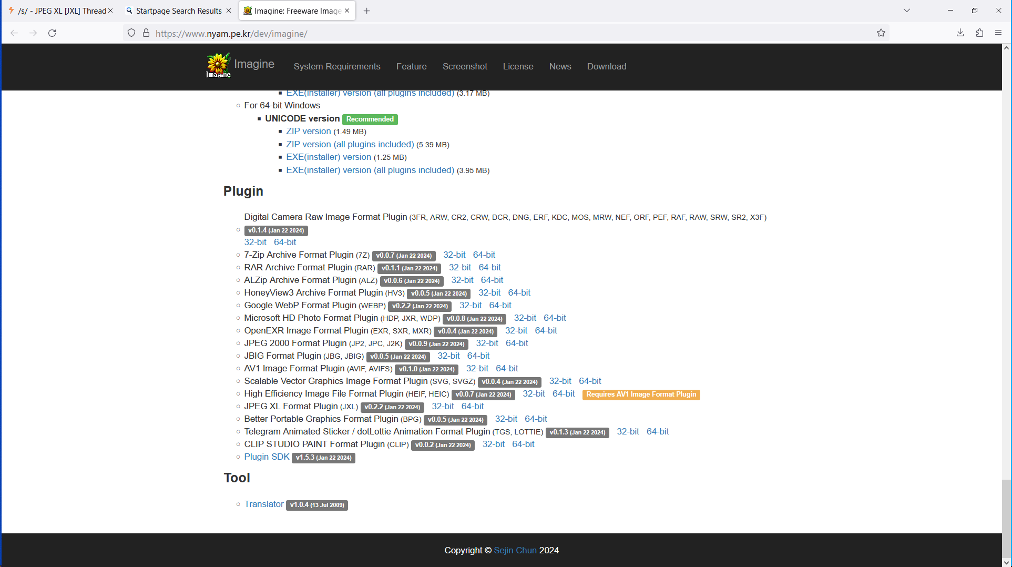Click the scrollbar up arrow
The width and height of the screenshot is (1012, 567).
pos(1006,48)
